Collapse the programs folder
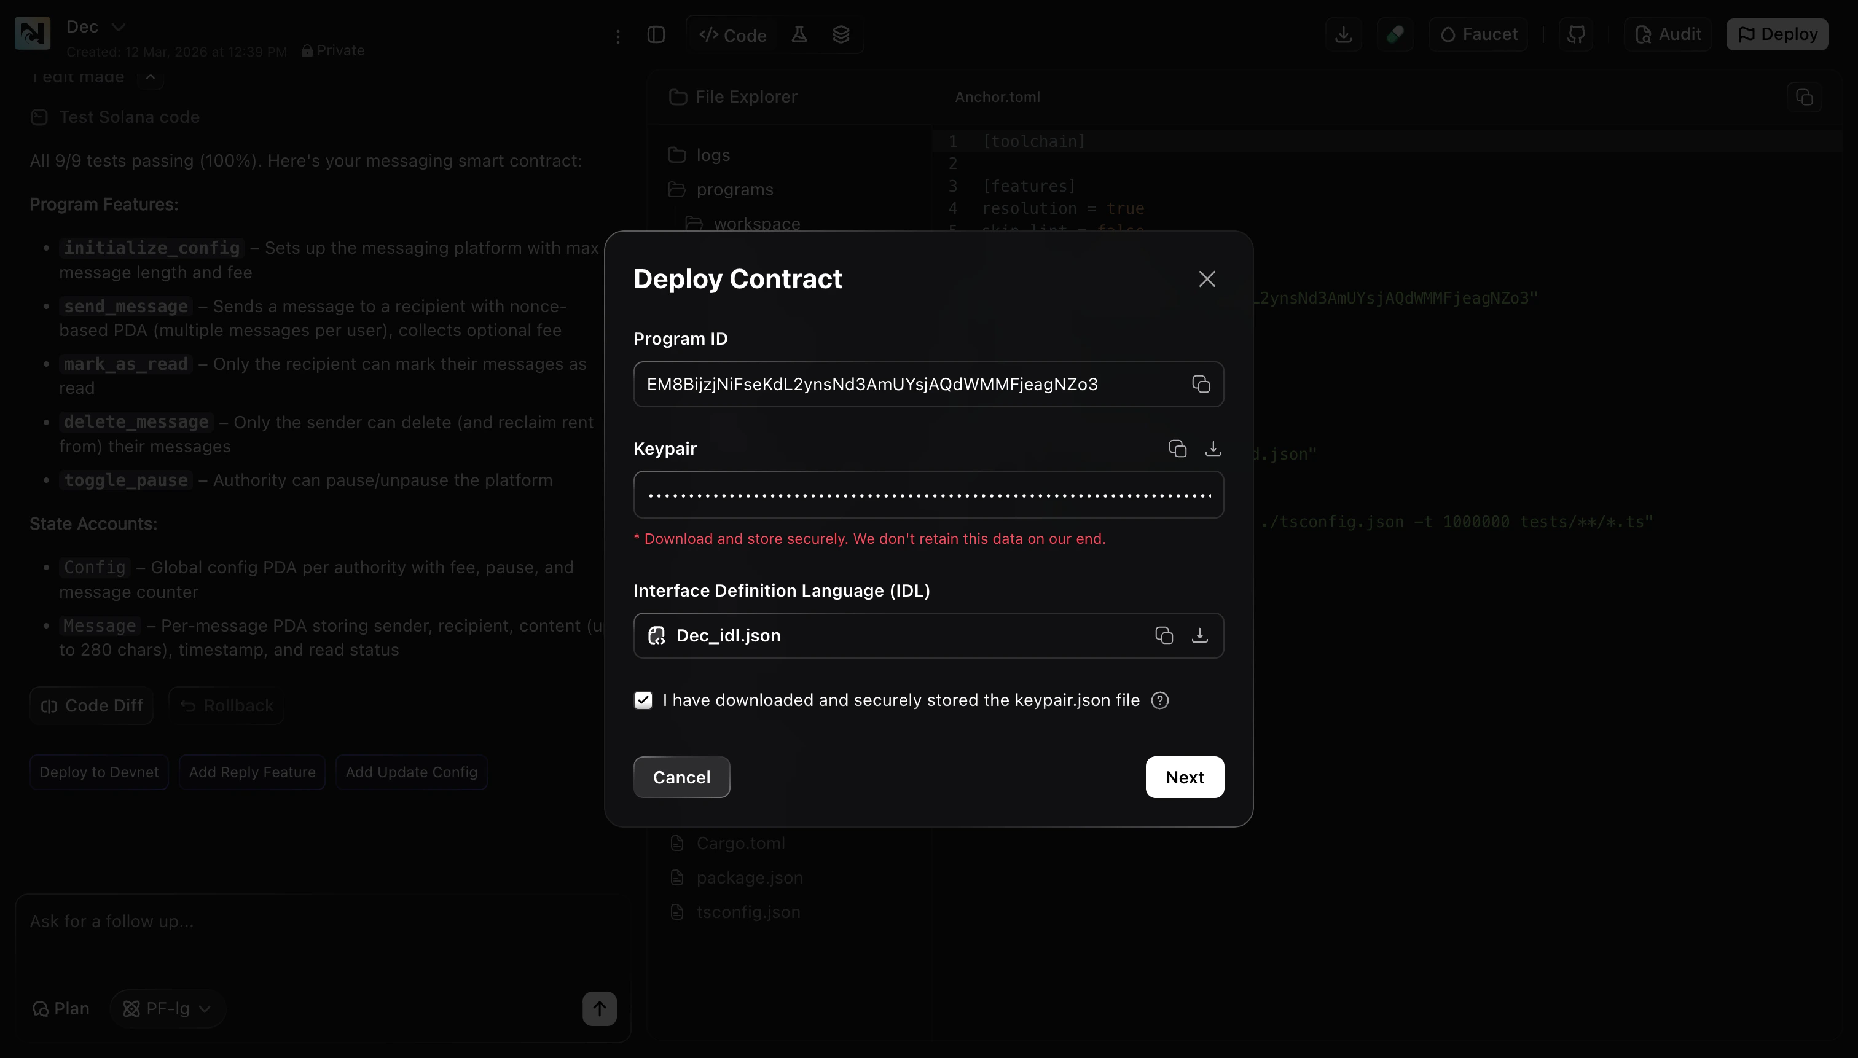This screenshot has width=1858, height=1058. pos(735,189)
